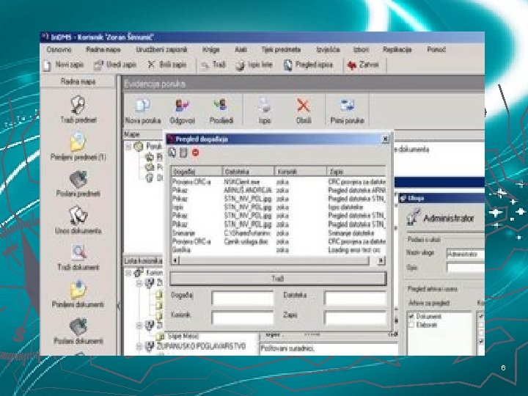Click the Radna mapa sidebar header button
528x396 pixels.
coord(78,81)
